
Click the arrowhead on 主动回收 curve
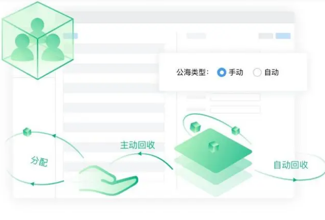click(x=140, y=154)
